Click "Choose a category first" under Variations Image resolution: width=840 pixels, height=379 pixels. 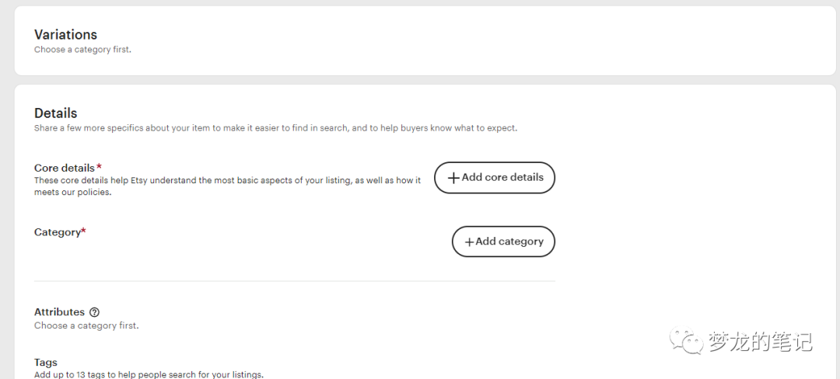point(82,50)
